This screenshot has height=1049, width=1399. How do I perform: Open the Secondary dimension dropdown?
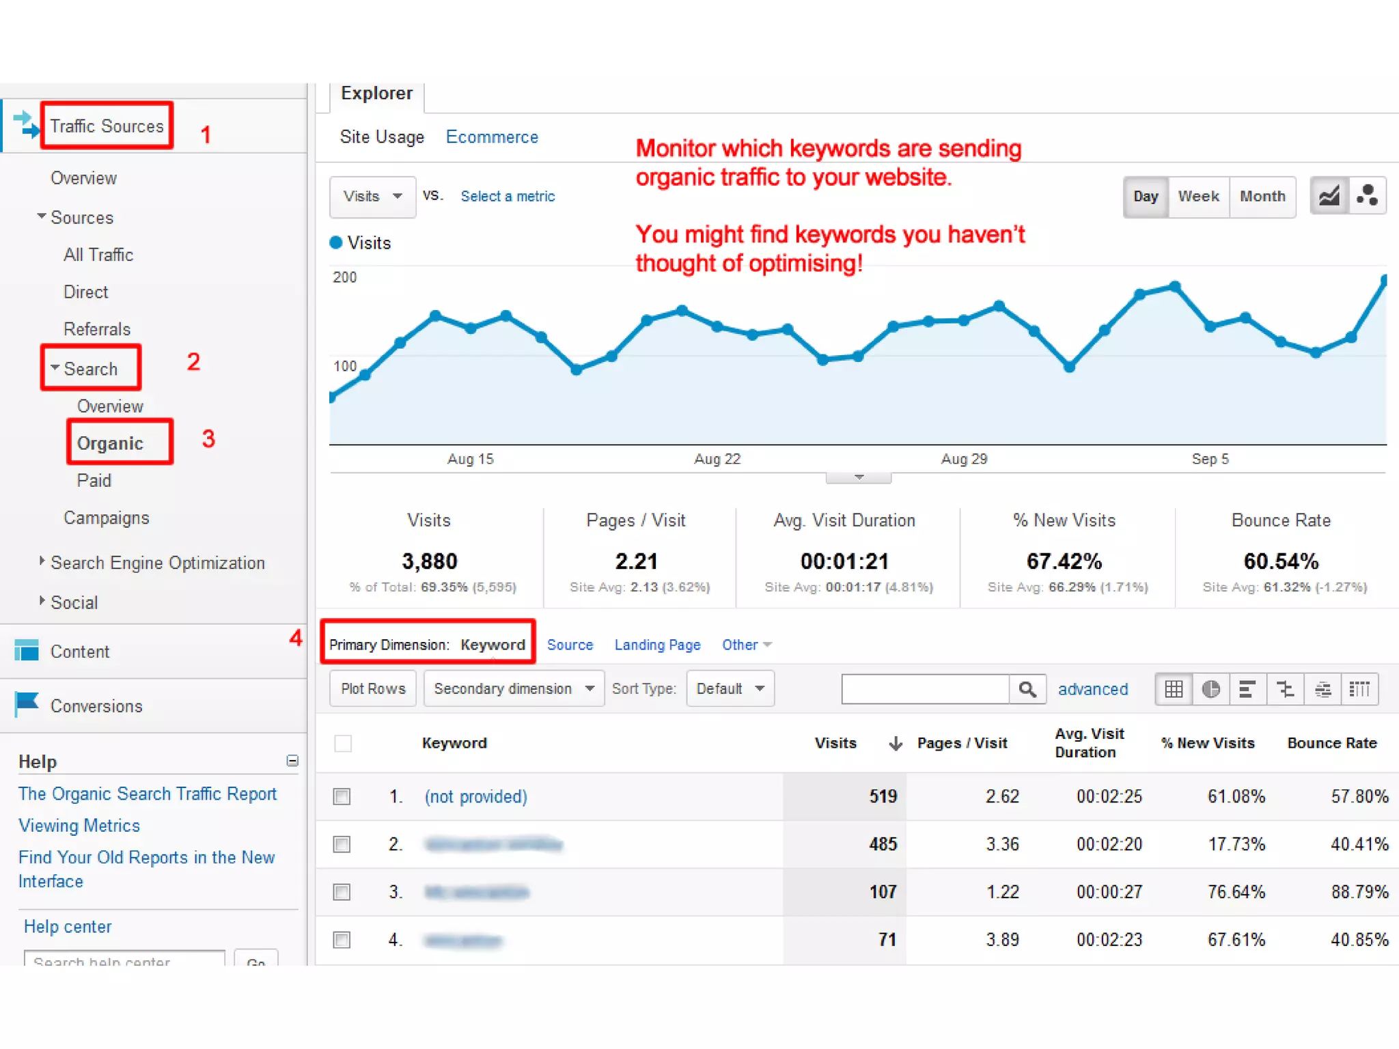pyautogui.click(x=514, y=688)
